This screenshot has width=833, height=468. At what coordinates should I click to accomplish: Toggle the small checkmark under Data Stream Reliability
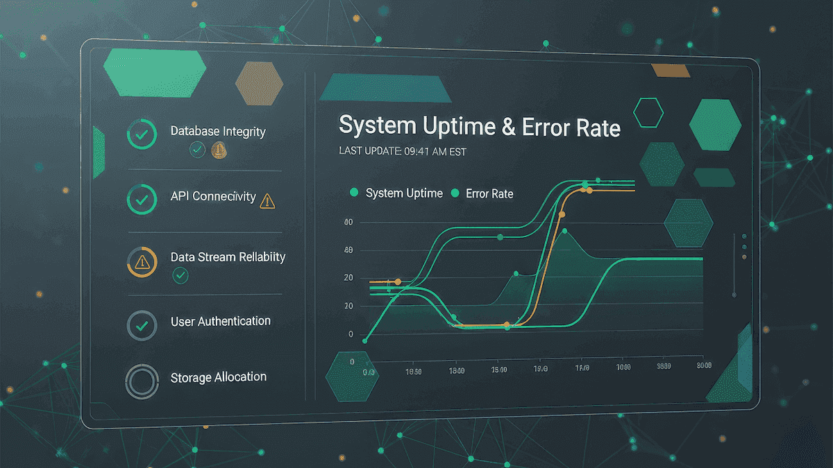(x=180, y=276)
